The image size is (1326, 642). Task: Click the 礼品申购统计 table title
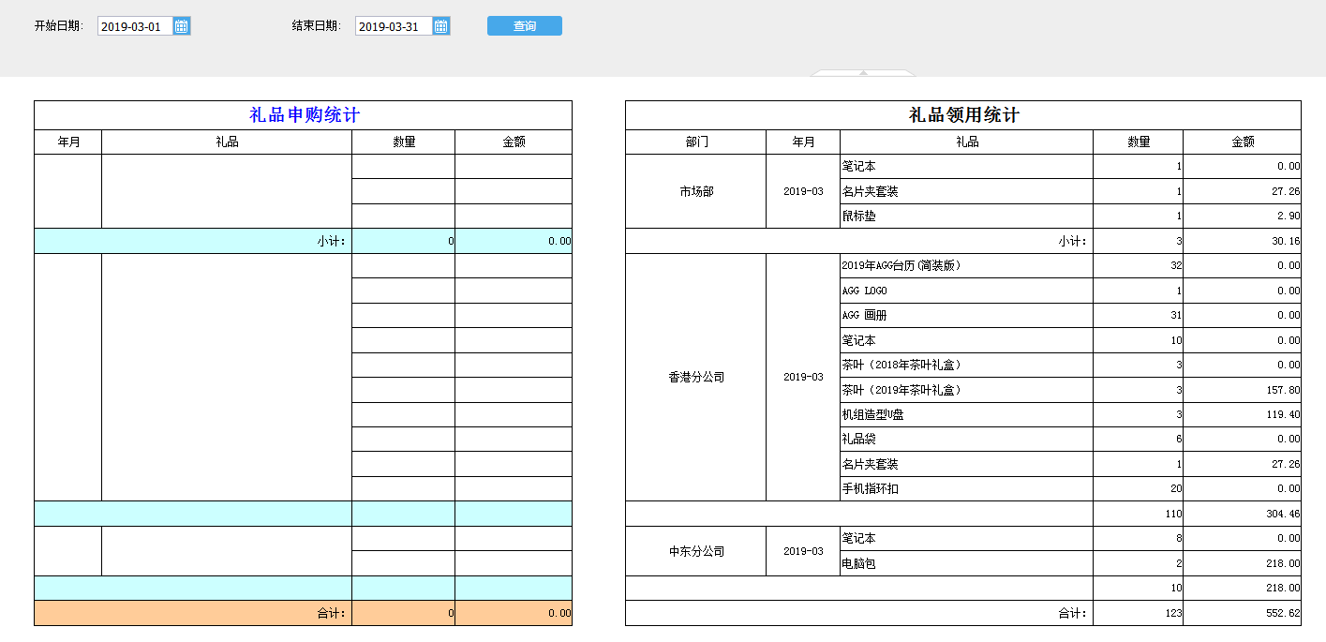point(304,115)
